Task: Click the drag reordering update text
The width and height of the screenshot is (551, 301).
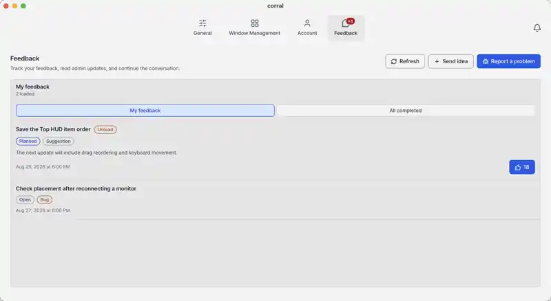Action: click(x=96, y=153)
